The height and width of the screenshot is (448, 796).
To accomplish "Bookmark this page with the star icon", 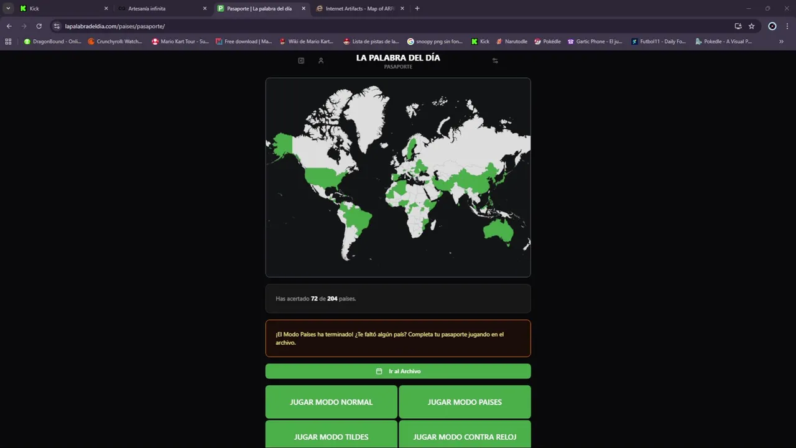I will coord(751,26).
